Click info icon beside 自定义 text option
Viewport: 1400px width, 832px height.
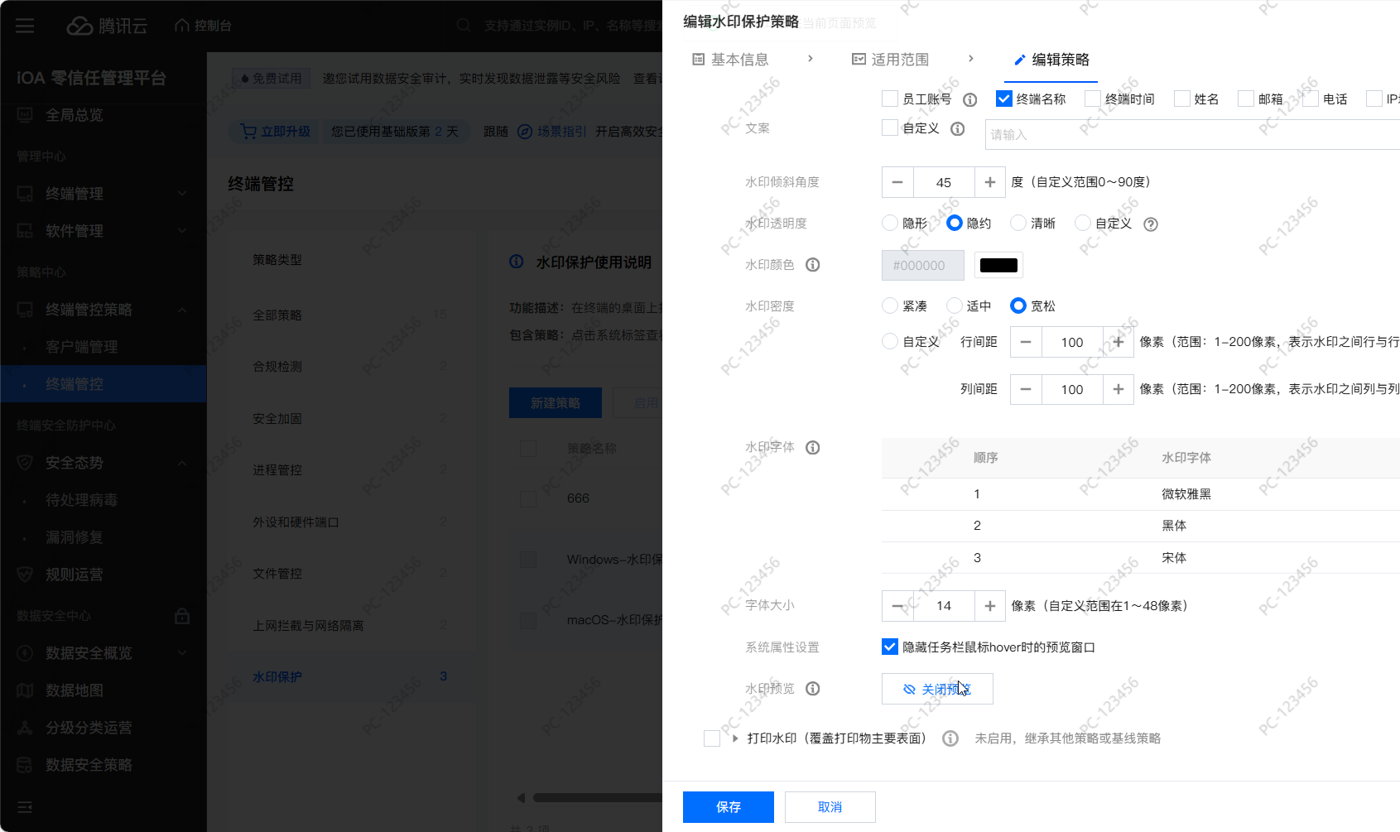pyautogui.click(x=958, y=128)
